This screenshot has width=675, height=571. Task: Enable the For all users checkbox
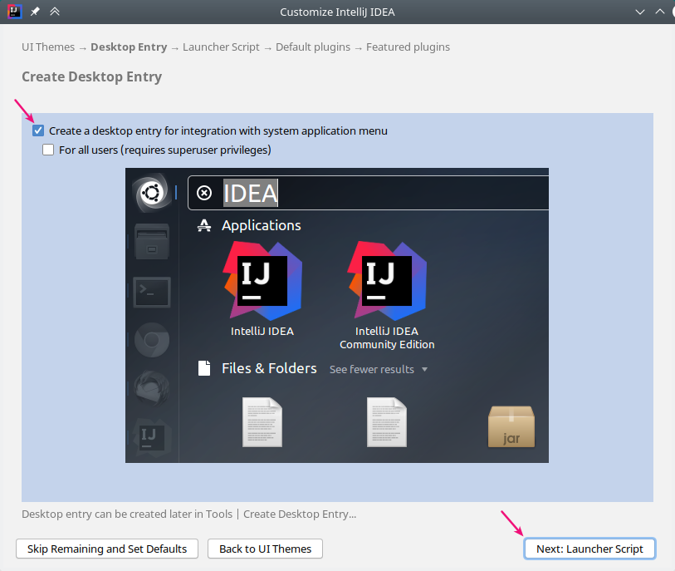point(47,150)
